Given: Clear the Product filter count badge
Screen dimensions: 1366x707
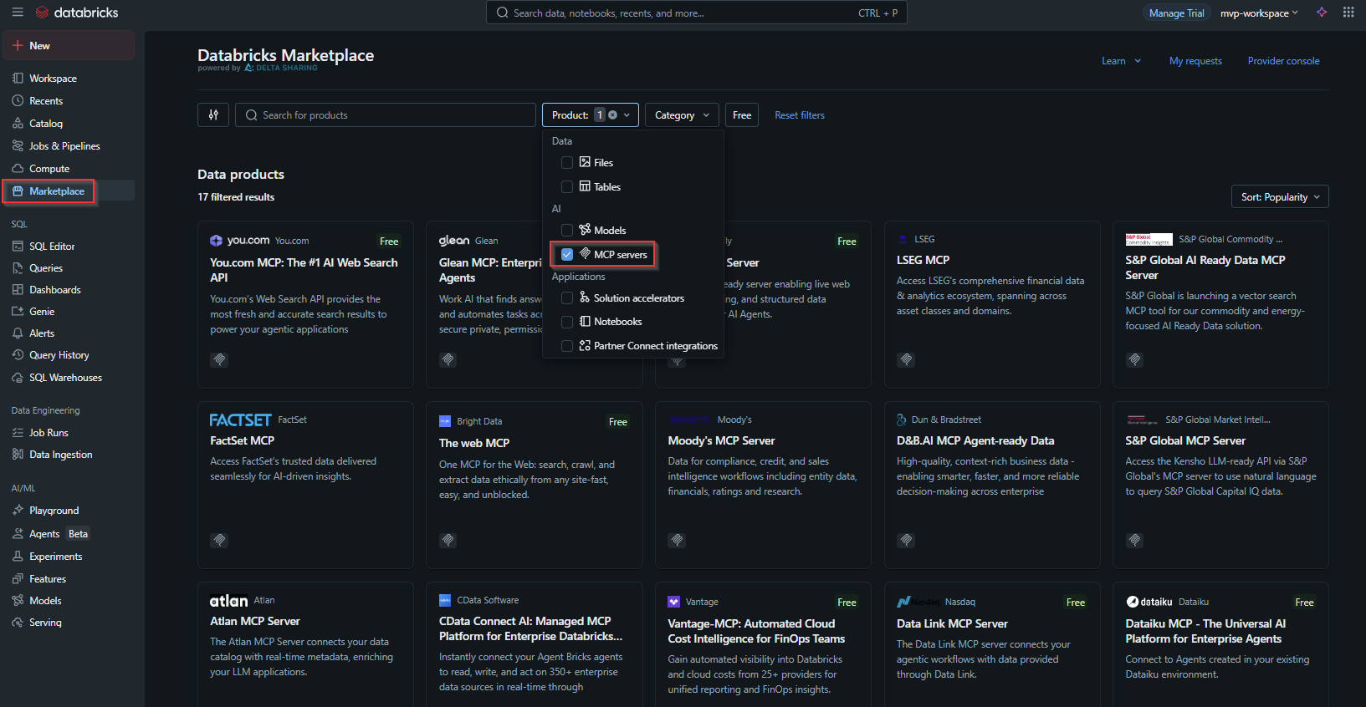Looking at the screenshot, I should coord(613,115).
